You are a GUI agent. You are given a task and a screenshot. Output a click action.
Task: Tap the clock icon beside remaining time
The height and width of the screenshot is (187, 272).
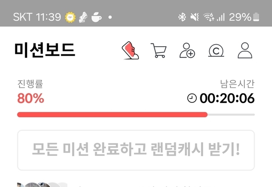point(192,98)
